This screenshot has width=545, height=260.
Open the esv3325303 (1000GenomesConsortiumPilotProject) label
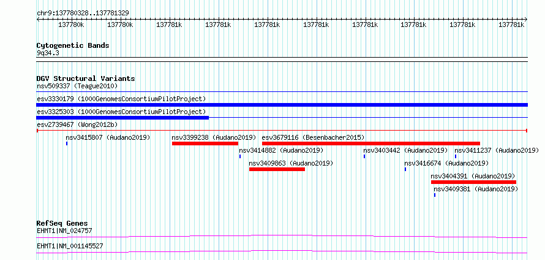pyautogui.click(x=121, y=112)
